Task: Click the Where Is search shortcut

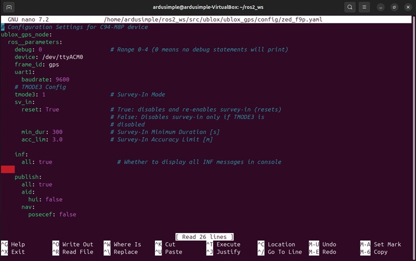Action: coord(127,244)
